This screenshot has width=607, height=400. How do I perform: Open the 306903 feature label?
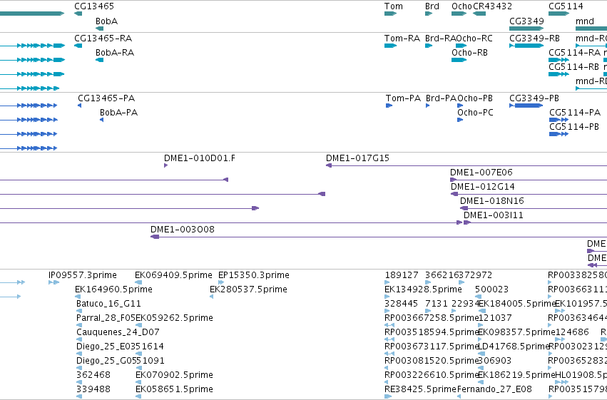495,361
